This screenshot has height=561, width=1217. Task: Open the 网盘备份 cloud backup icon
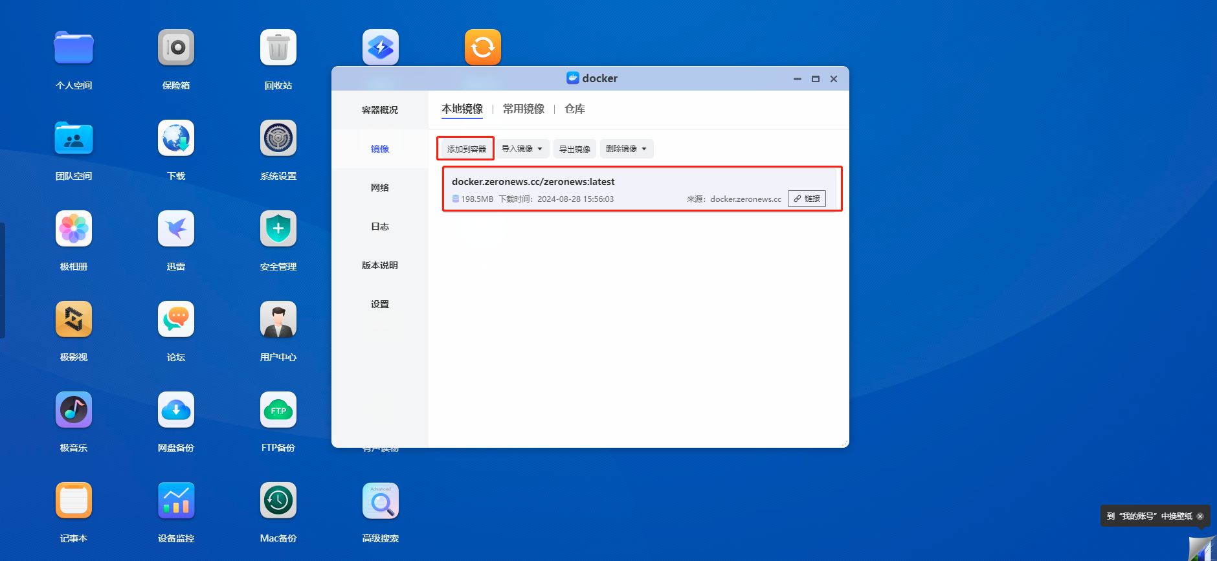tap(176, 410)
